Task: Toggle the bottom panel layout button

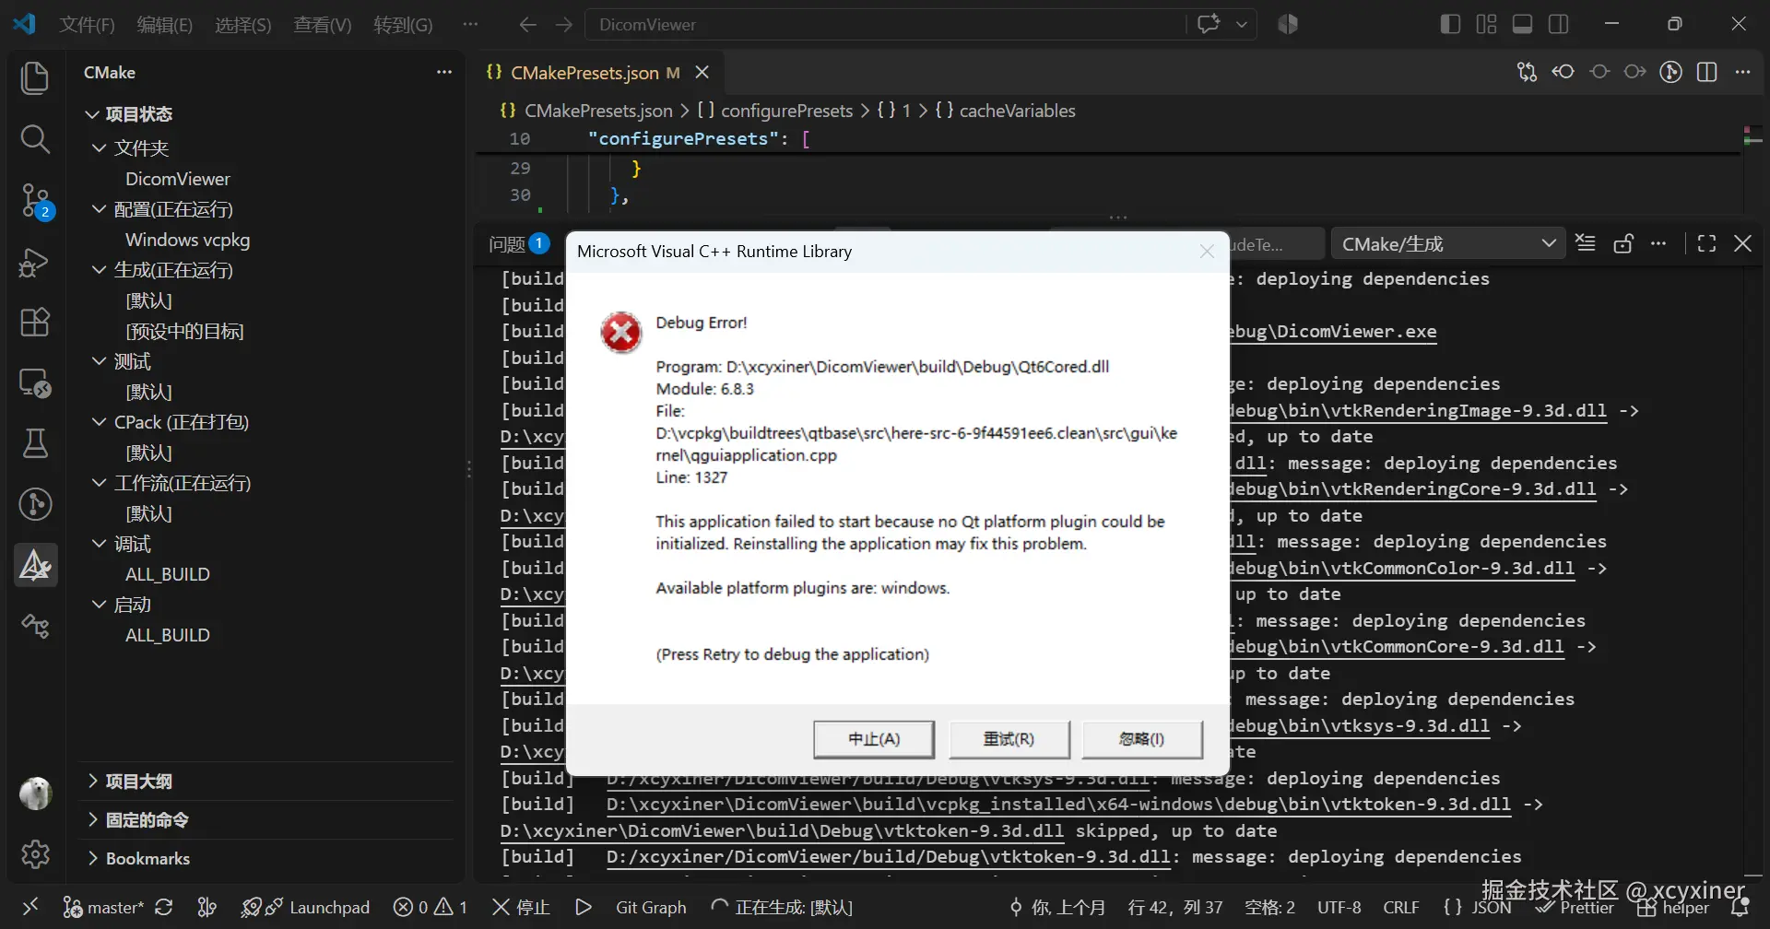Action: (1523, 24)
